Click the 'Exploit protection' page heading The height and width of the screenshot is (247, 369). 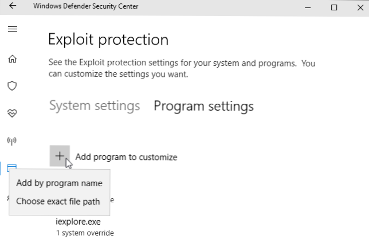pyautogui.click(x=108, y=40)
